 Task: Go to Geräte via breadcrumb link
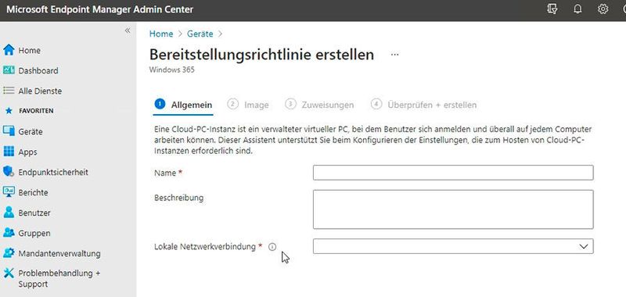tap(200, 34)
